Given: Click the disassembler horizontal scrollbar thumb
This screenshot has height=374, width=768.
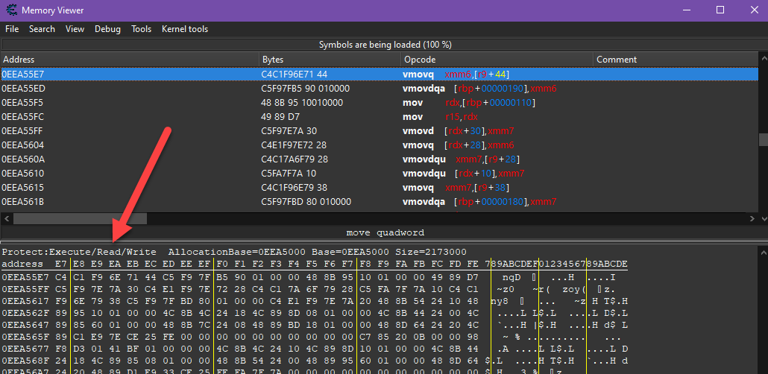Looking at the screenshot, I should (80, 218).
